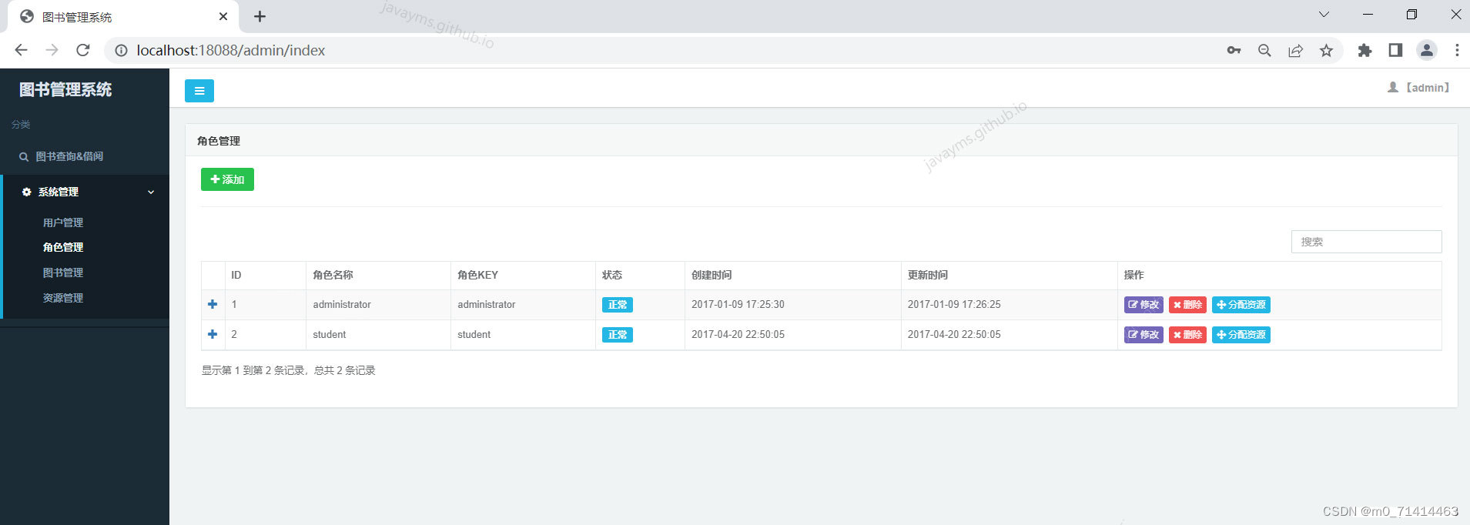Open the browser side panel icon

[1395, 50]
